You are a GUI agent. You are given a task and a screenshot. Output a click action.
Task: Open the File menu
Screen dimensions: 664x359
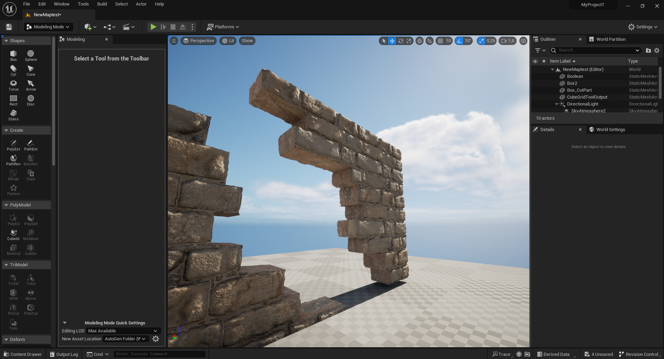pyautogui.click(x=27, y=4)
